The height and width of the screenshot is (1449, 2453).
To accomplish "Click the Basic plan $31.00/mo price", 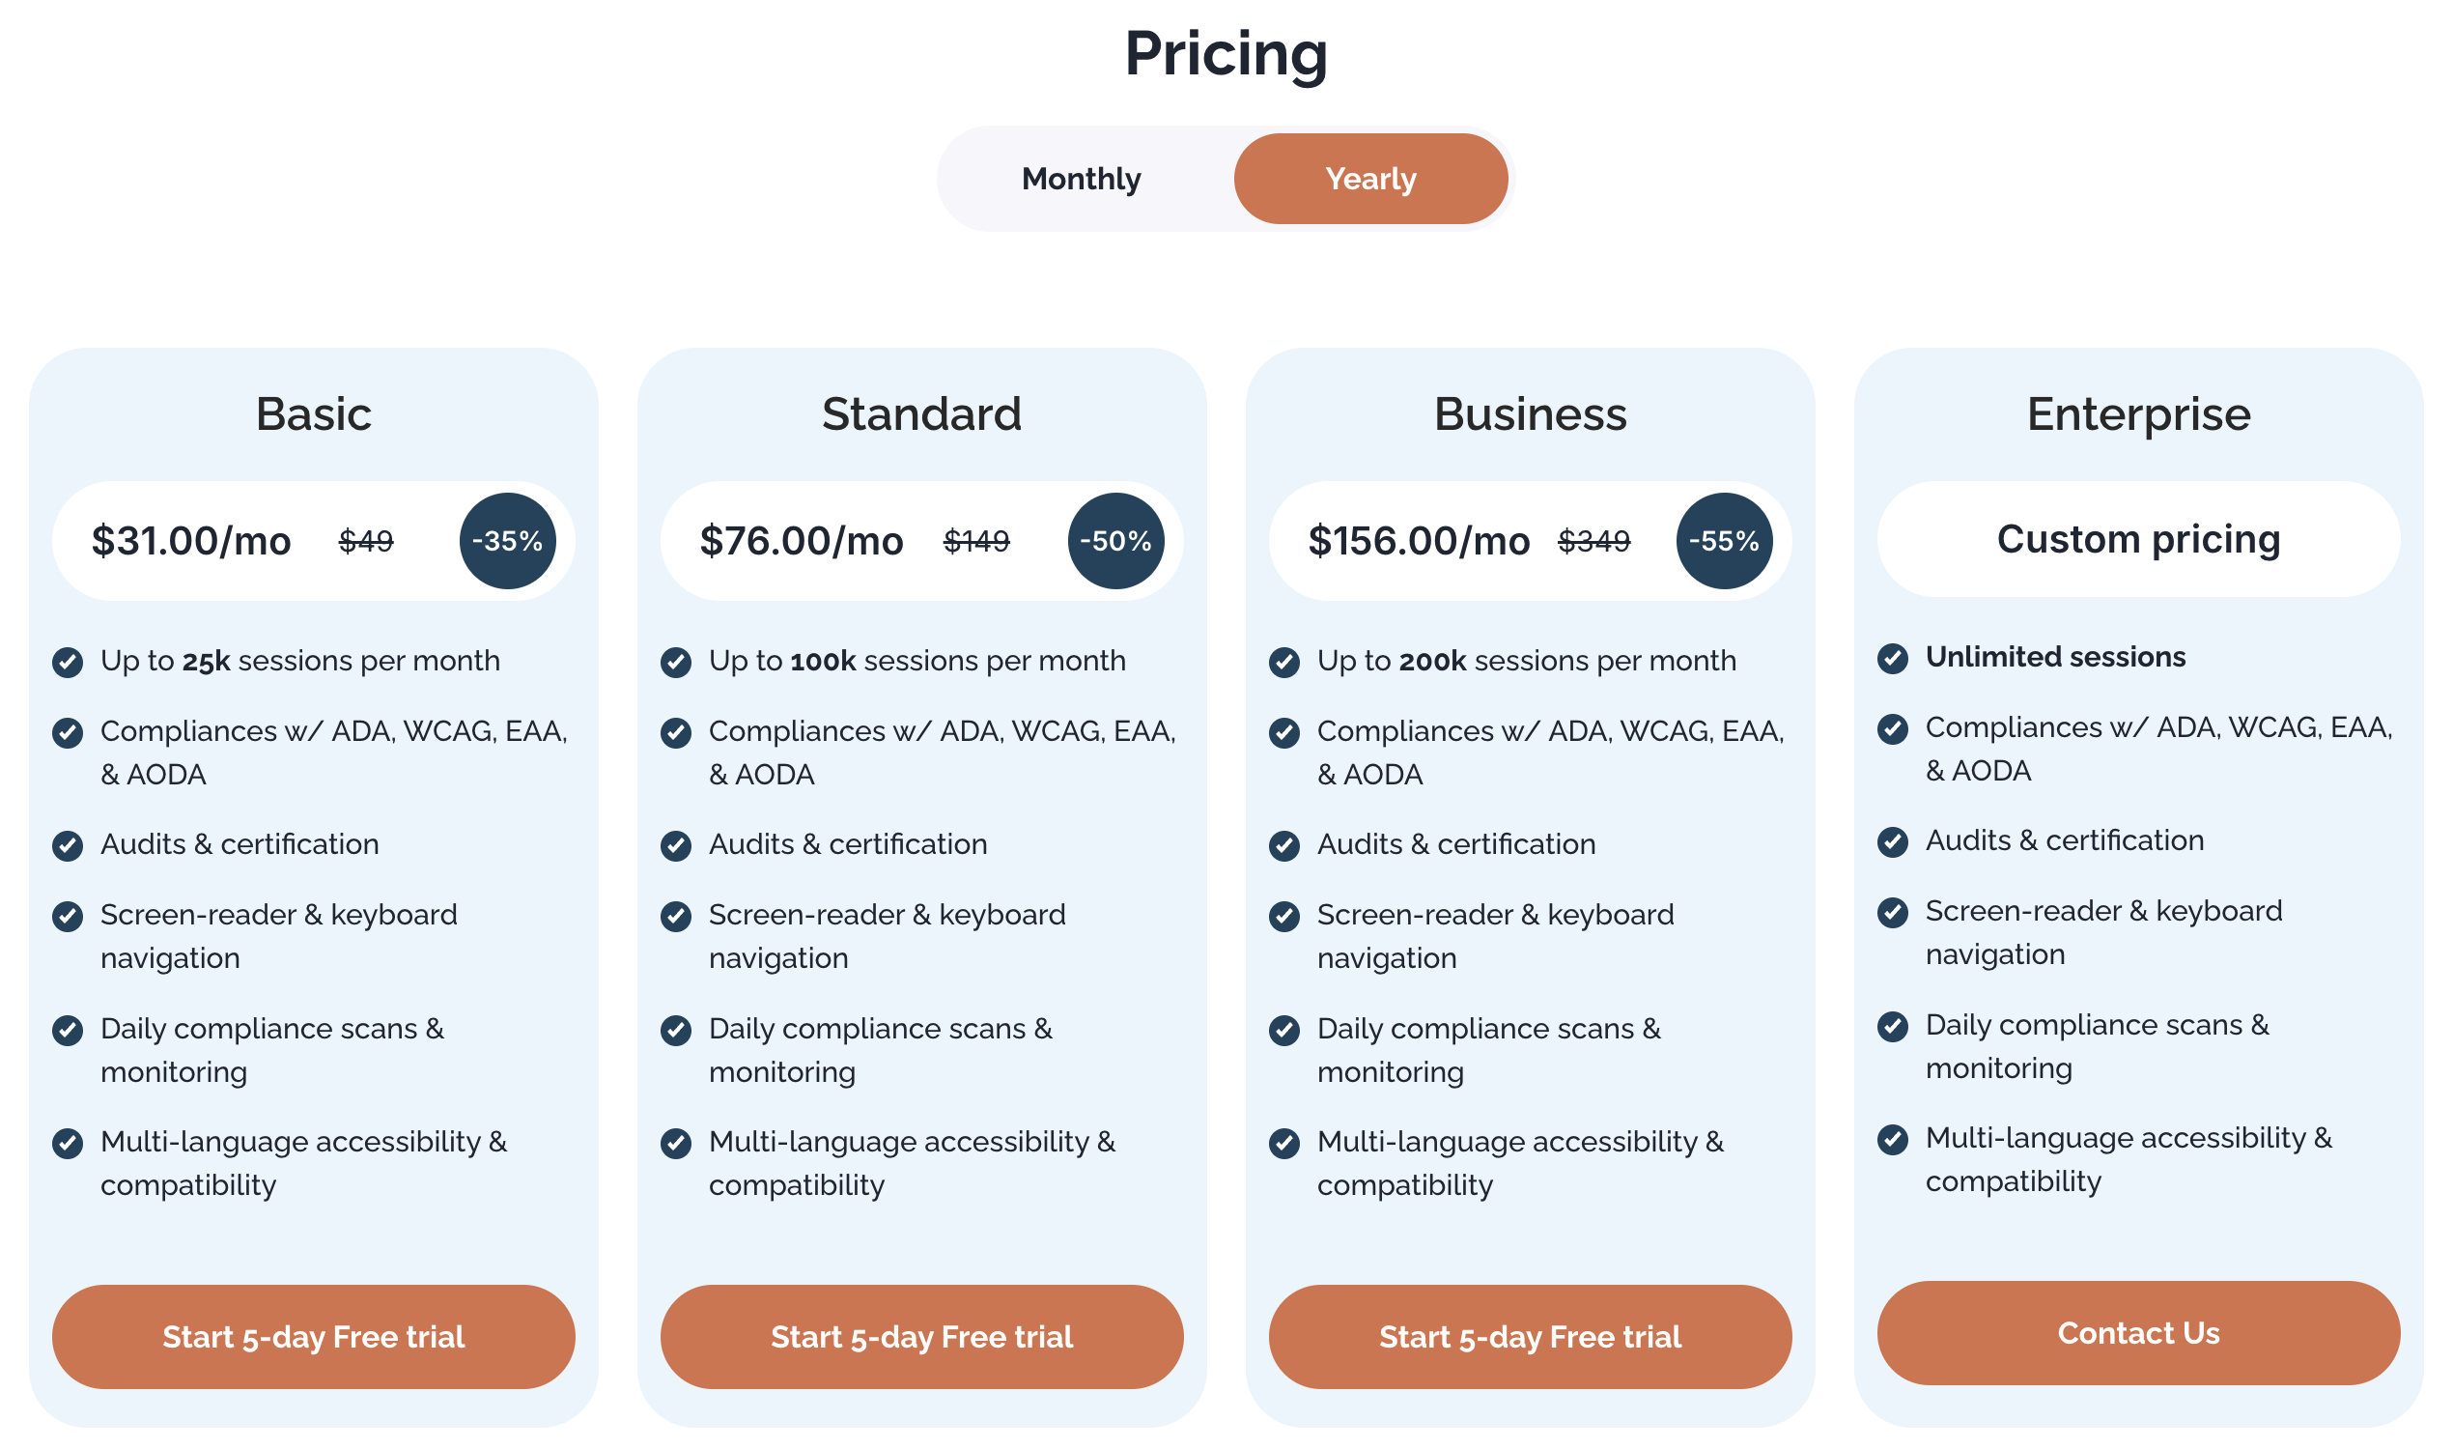I will pyautogui.click(x=191, y=541).
